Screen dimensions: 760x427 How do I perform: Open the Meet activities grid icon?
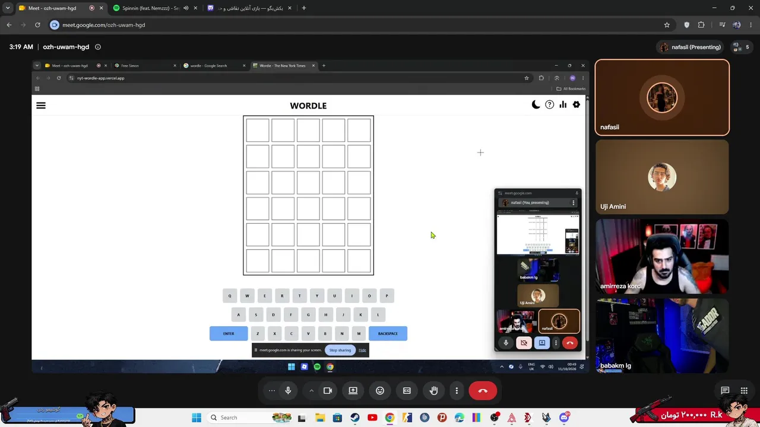click(x=744, y=390)
